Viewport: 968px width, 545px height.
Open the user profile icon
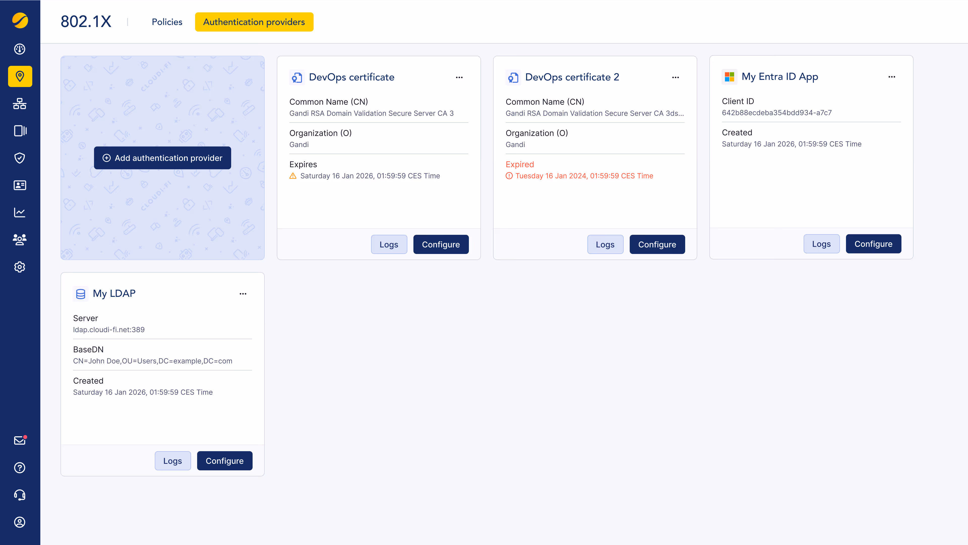pyautogui.click(x=20, y=522)
